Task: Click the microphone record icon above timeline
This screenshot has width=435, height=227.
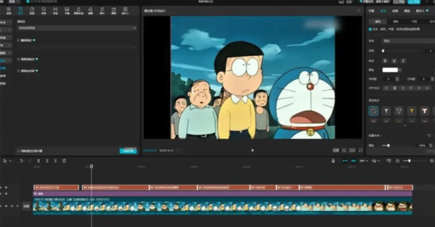Action: click(x=333, y=161)
